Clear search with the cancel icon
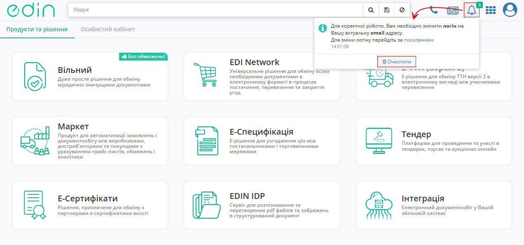Image resolution: width=524 pixels, height=245 pixels. (x=402, y=10)
